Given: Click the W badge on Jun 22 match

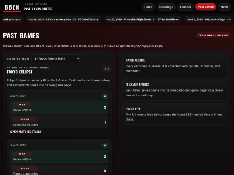Looking at the screenshot, I should (105, 145).
